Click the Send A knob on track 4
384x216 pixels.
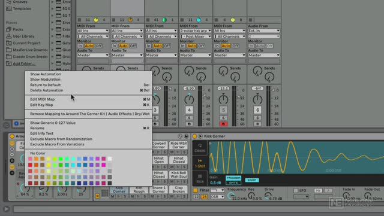pyautogui.click(x=189, y=71)
